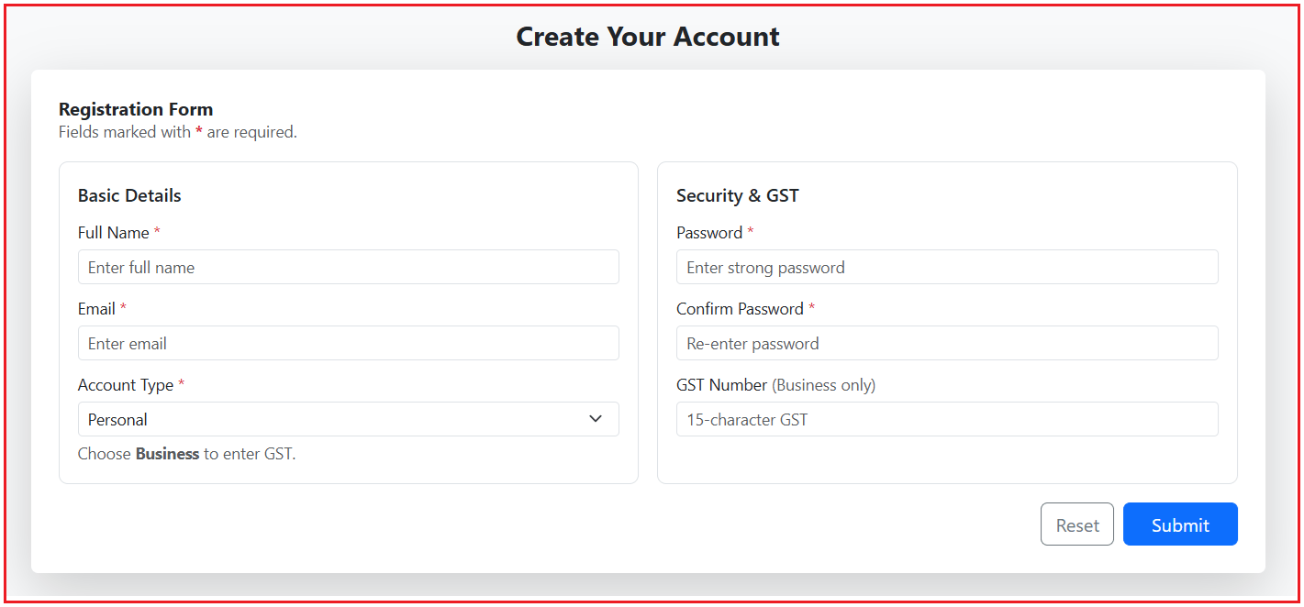Click the Registration Form heading
Image resolution: width=1304 pixels, height=607 pixels.
tap(136, 108)
